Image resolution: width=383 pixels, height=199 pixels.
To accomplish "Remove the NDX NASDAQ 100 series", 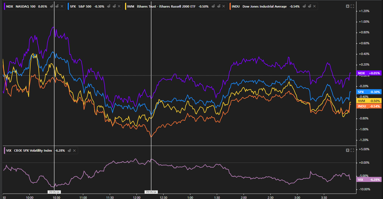I will [62, 6].
